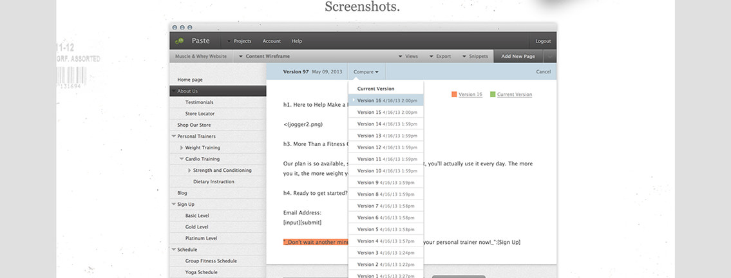This screenshot has width=731, height=278.
Task: Click the Add New Page button
Action: [x=518, y=57]
